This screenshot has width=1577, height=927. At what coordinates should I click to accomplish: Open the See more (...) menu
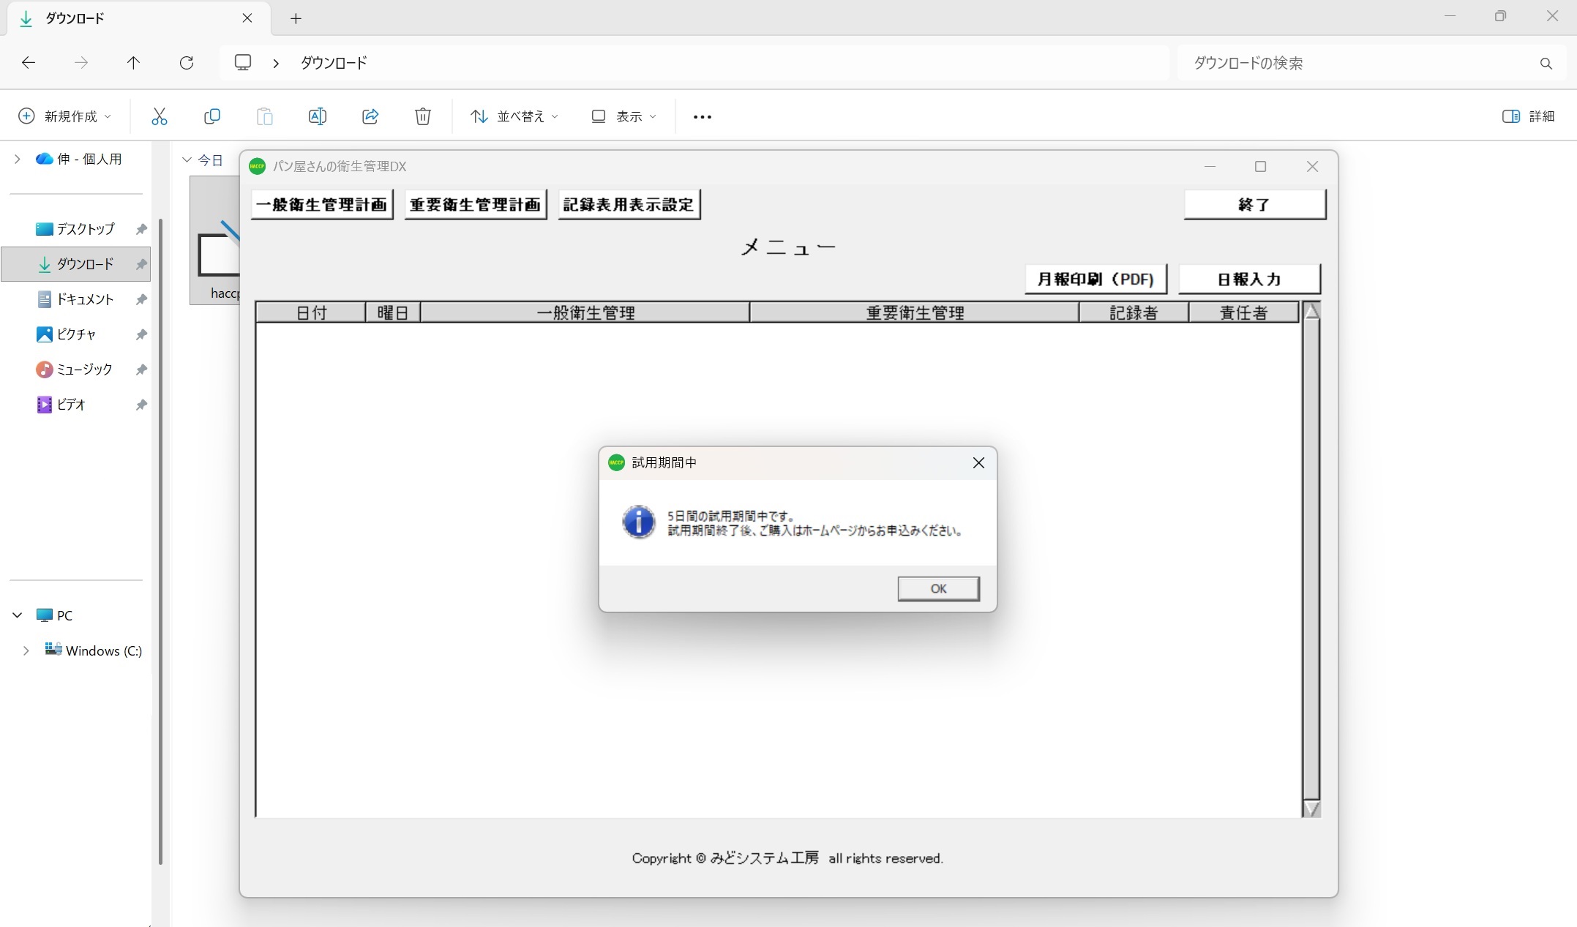[701, 116]
